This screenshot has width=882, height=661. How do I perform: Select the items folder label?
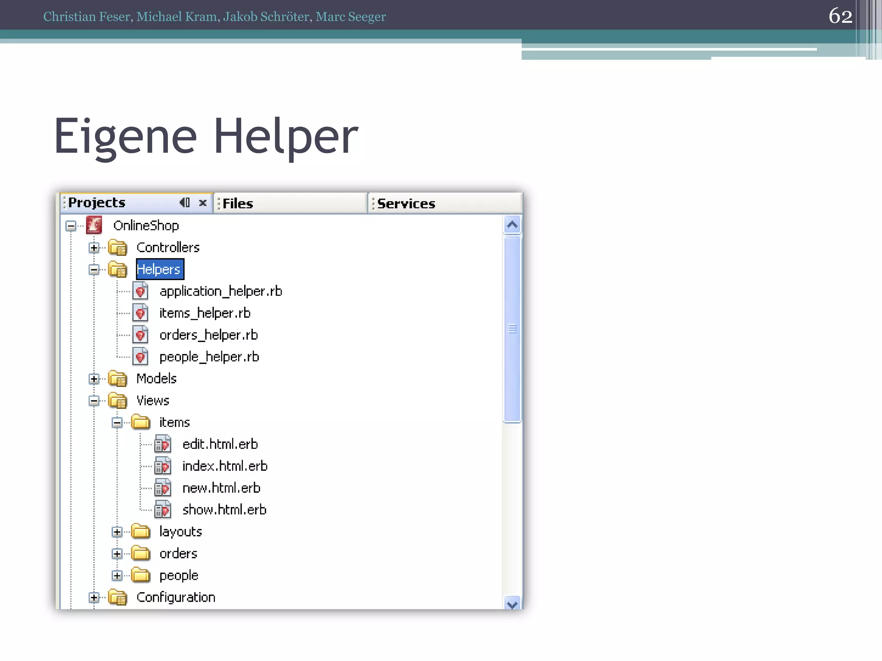click(174, 423)
